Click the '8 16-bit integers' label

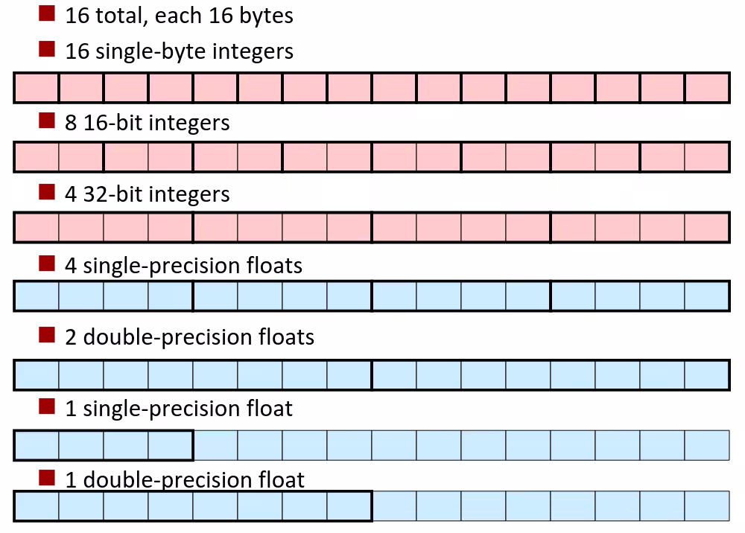(x=147, y=123)
